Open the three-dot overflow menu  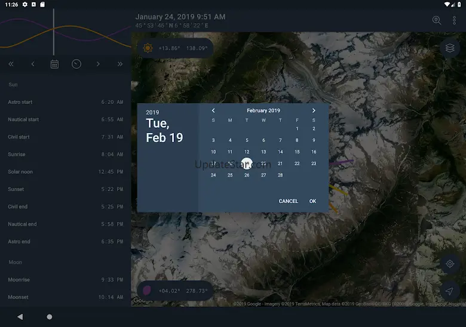pos(454,20)
